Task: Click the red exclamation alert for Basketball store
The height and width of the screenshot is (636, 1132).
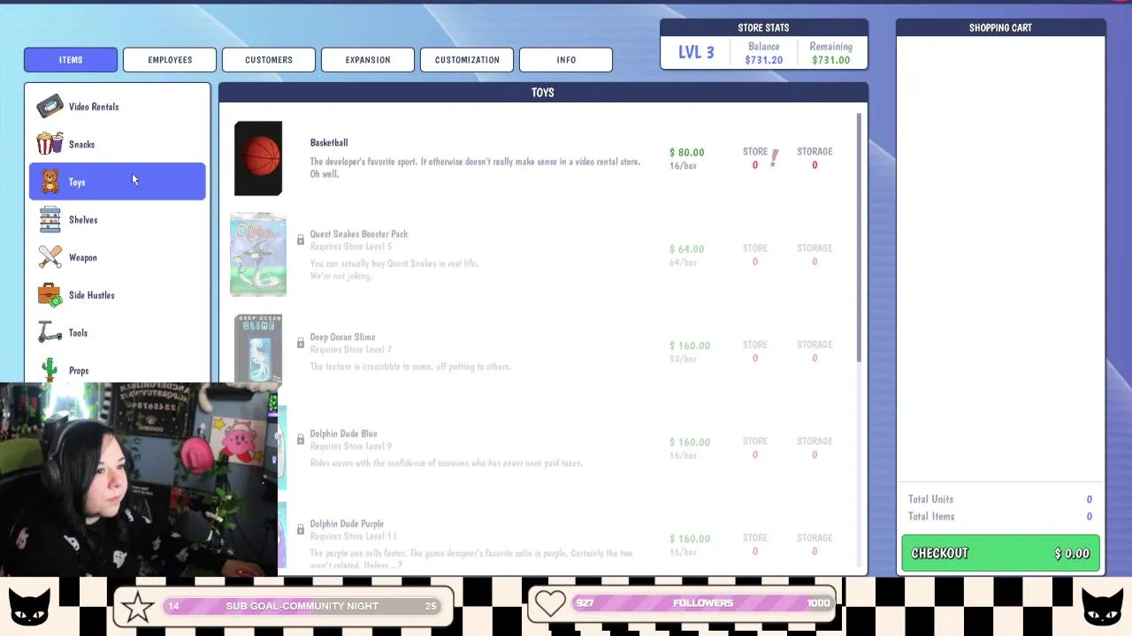Action: (775, 157)
